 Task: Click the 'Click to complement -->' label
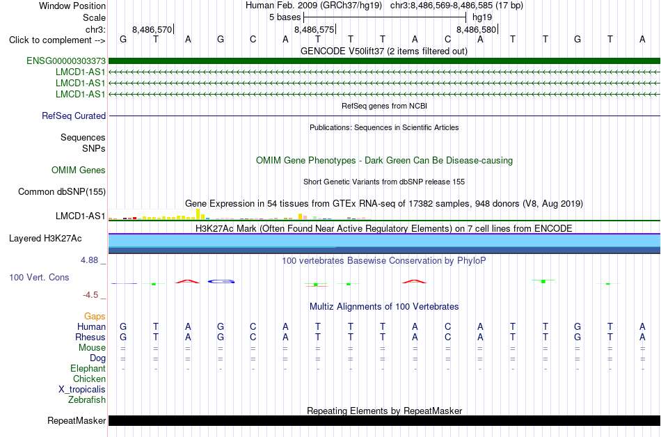coord(57,40)
